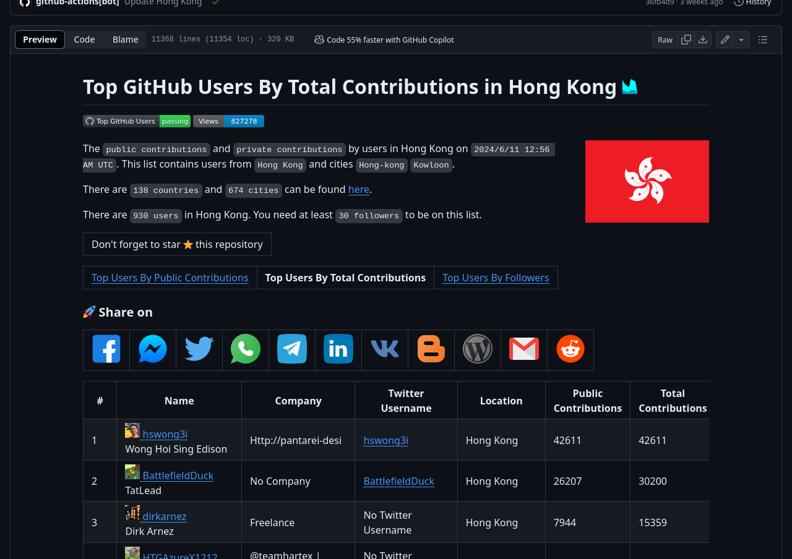This screenshot has height=559, width=792.
Task: Click the Hong Kong flag image
Action: (x=647, y=181)
